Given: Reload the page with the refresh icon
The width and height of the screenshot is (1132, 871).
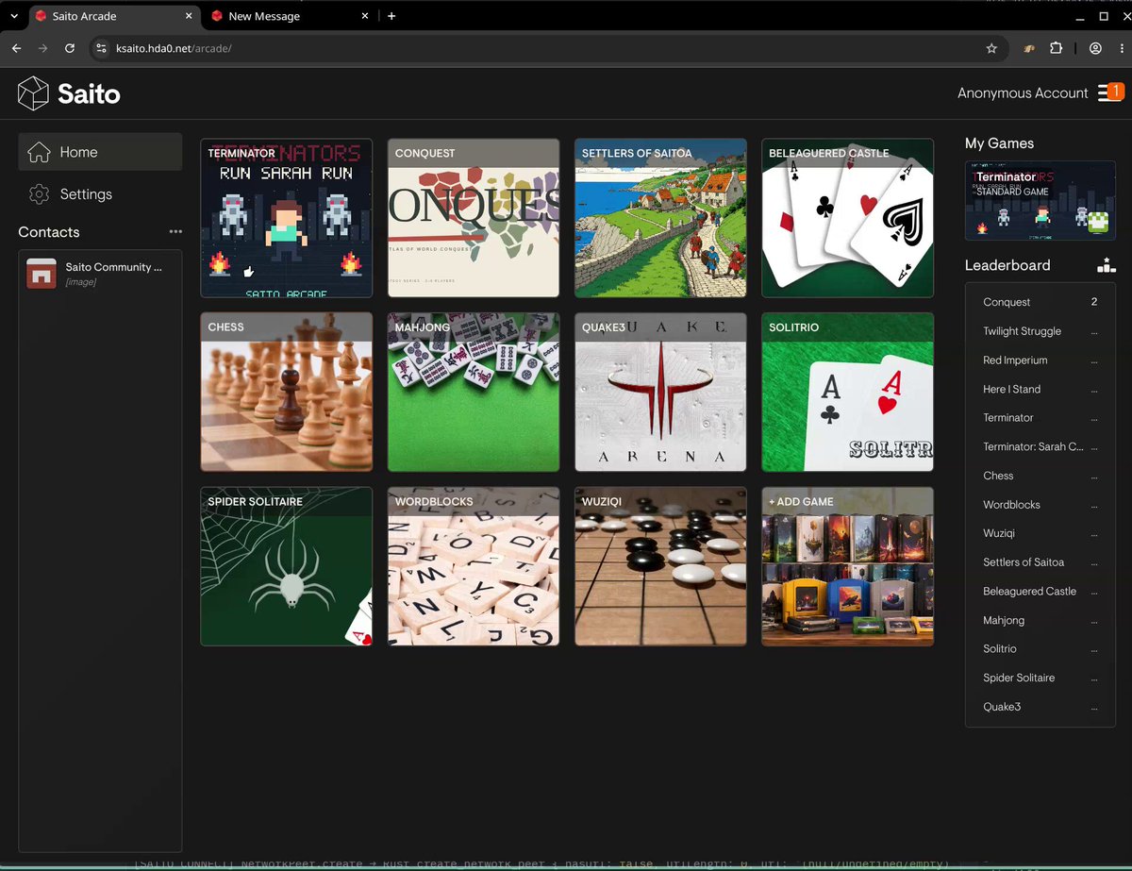Looking at the screenshot, I should tap(70, 48).
